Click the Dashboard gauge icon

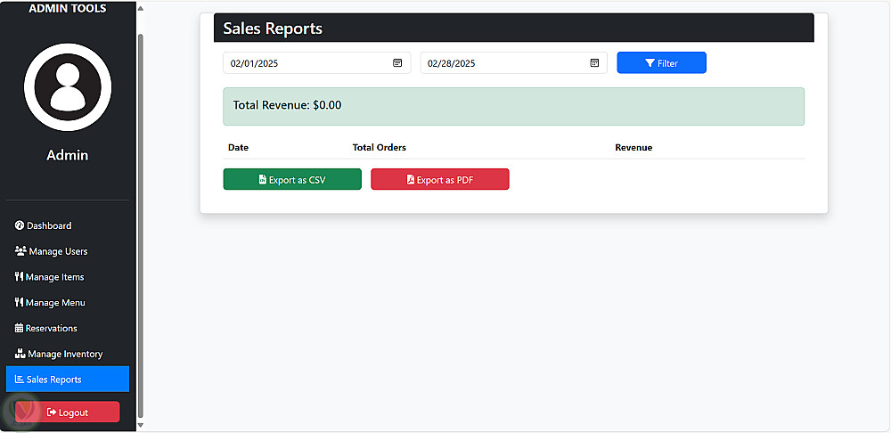pos(20,225)
